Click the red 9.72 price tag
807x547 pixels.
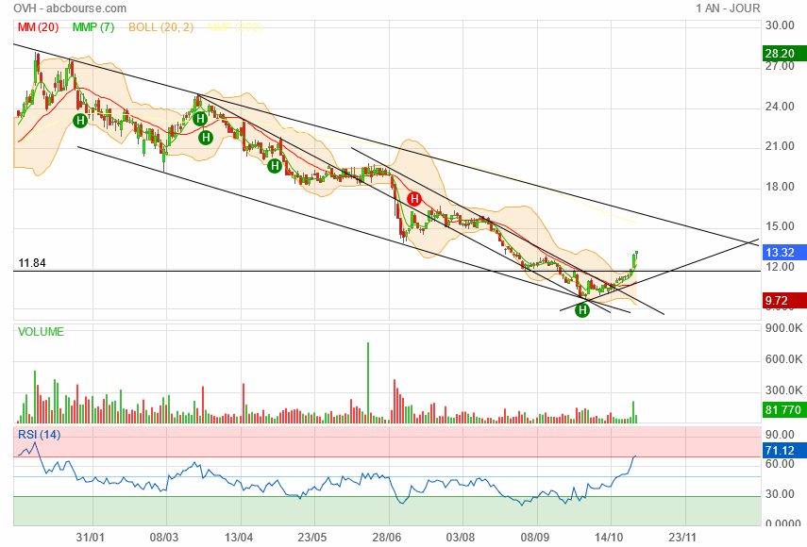[x=784, y=300]
